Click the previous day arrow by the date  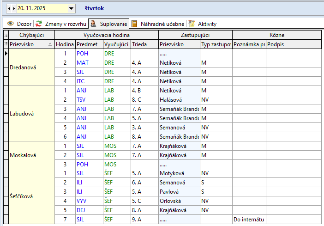[9, 8]
